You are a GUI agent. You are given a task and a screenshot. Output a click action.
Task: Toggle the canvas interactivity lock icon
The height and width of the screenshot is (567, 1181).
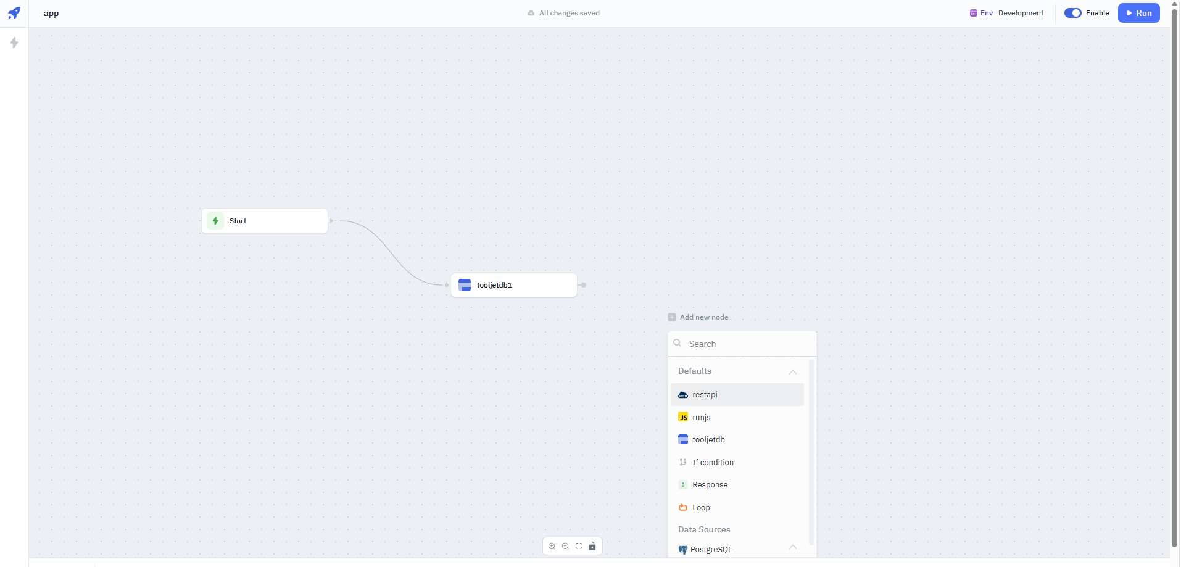point(592,546)
